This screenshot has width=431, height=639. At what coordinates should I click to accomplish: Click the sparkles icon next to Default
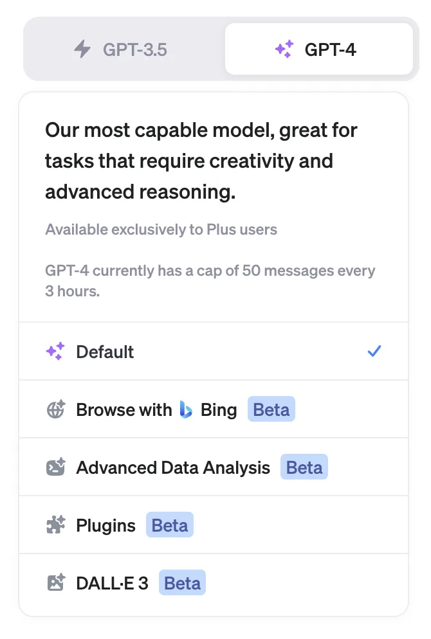point(55,352)
